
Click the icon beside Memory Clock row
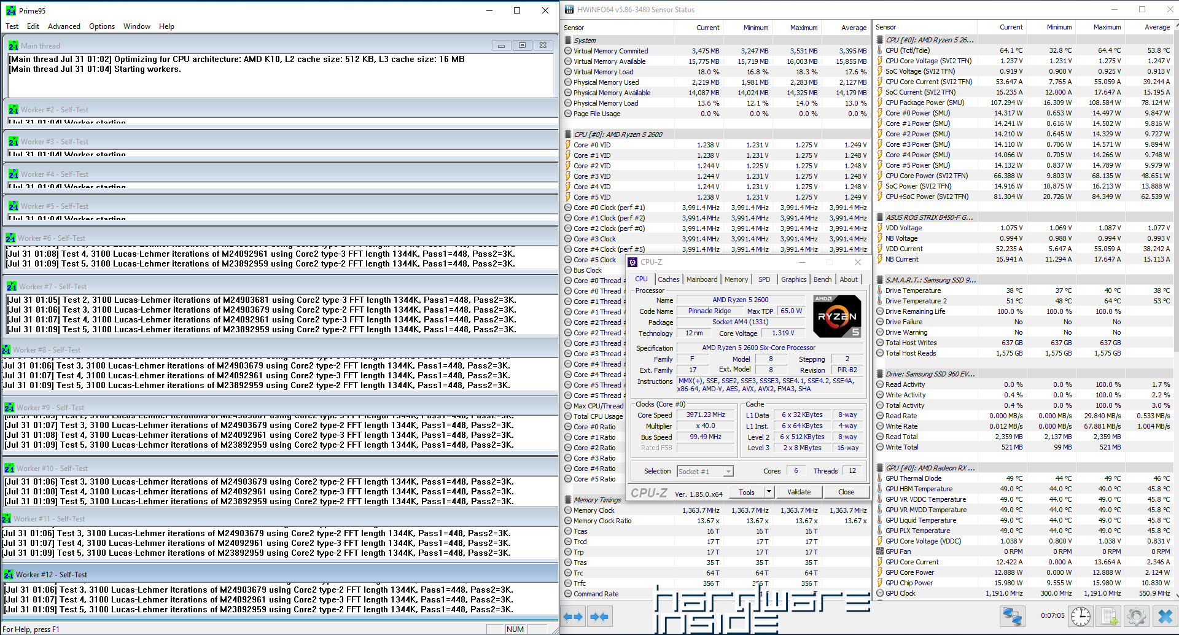coord(568,510)
